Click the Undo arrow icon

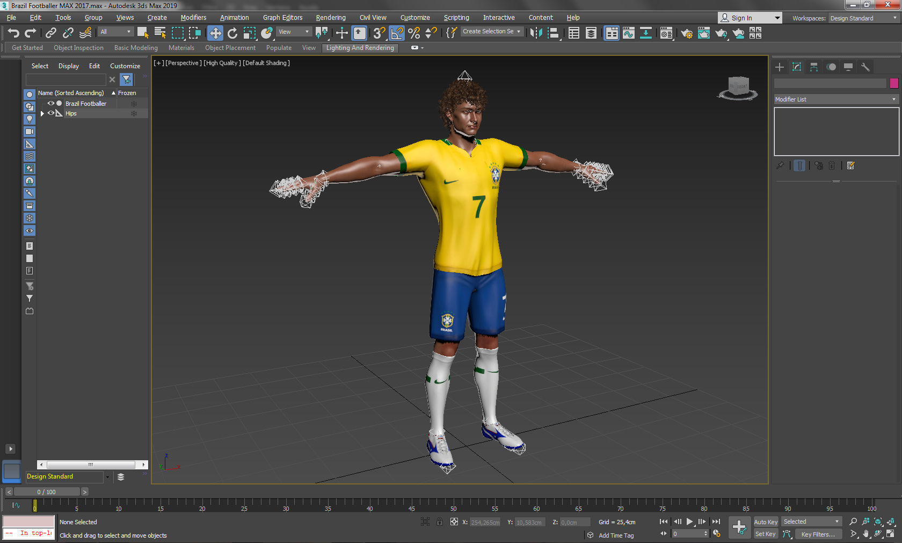[x=13, y=33]
